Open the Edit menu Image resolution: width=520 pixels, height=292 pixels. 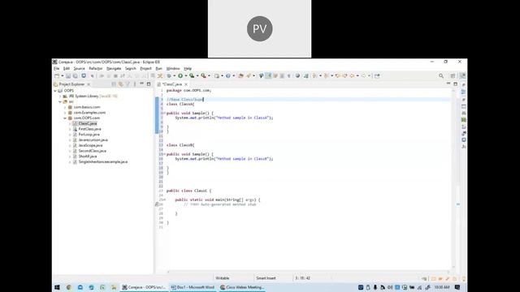click(x=67, y=68)
